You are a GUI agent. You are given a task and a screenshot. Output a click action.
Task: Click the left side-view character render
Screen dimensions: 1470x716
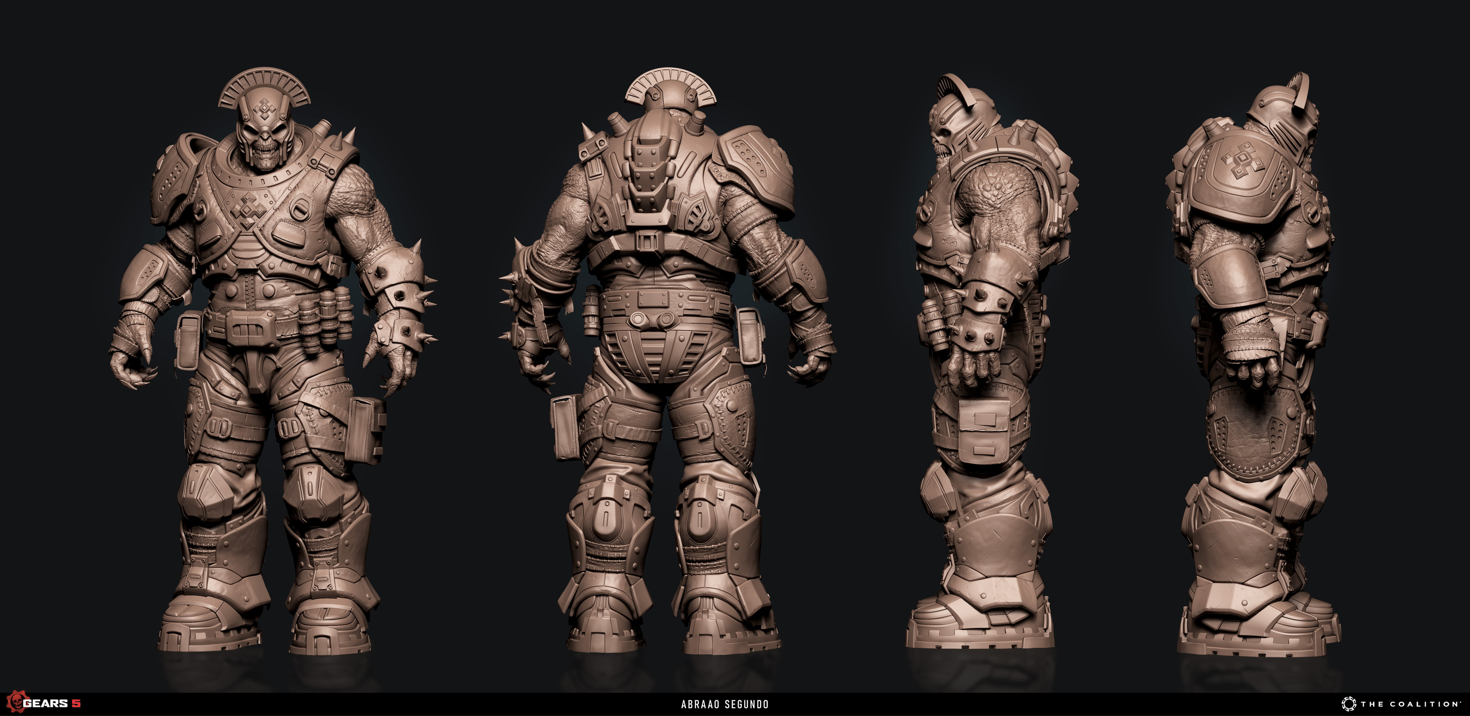pos(992,361)
